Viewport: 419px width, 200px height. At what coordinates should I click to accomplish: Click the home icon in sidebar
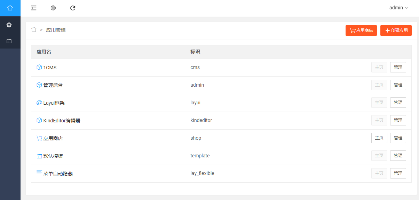[10, 8]
